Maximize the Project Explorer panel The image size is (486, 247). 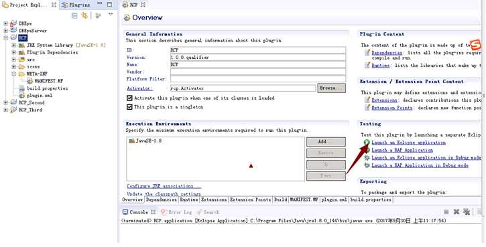tap(109, 5)
